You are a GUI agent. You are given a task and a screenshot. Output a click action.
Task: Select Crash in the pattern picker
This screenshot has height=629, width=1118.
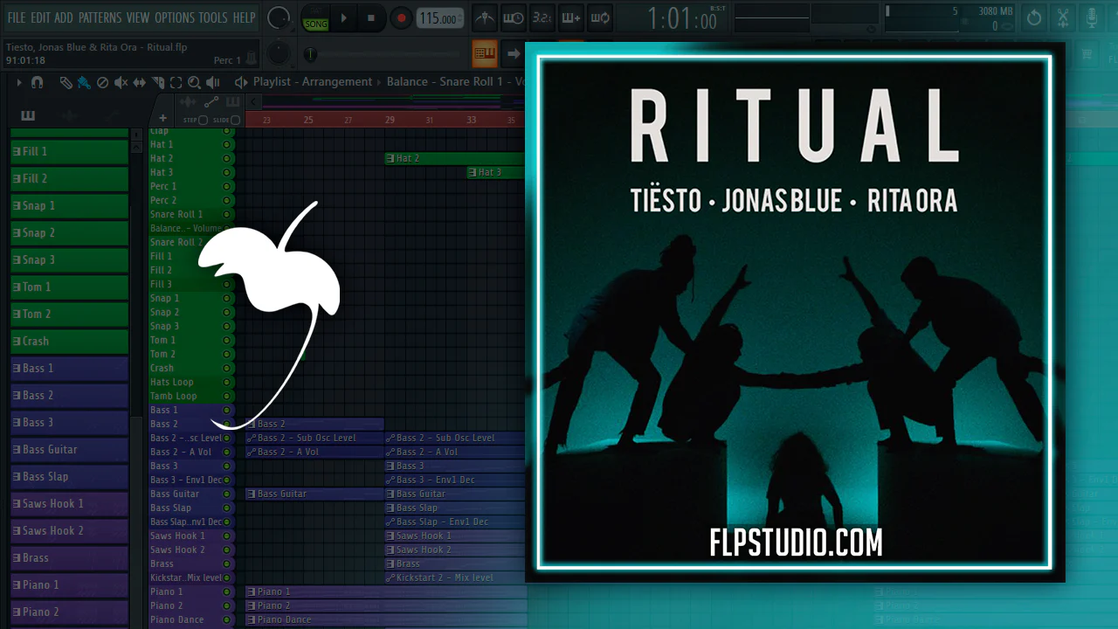tap(69, 342)
